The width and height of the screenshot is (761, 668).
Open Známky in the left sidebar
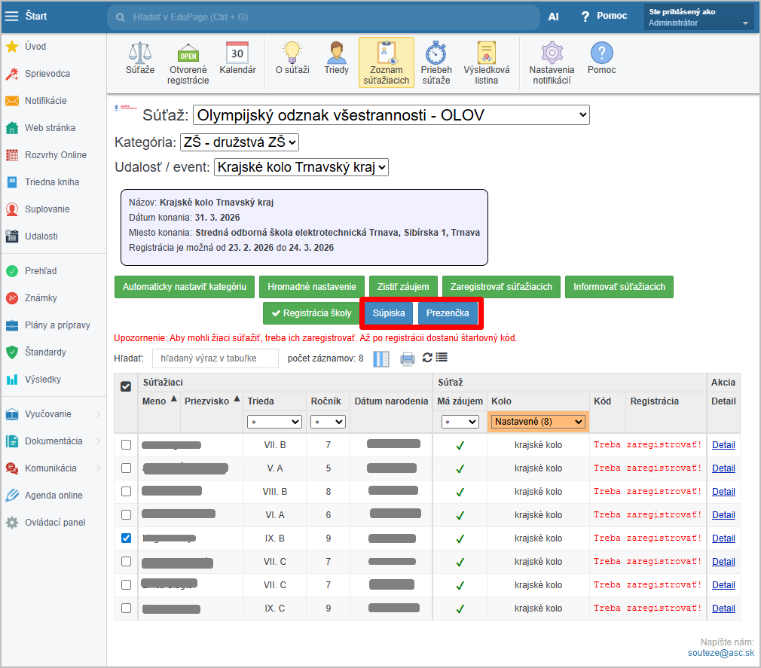point(41,298)
